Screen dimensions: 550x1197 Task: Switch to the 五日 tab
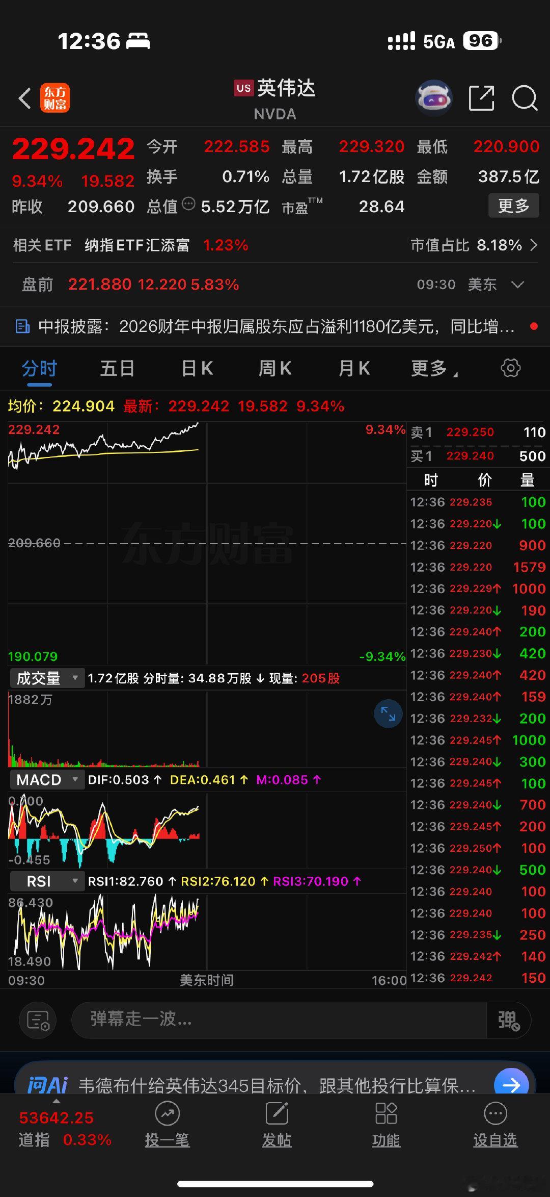[x=117, y=368]
